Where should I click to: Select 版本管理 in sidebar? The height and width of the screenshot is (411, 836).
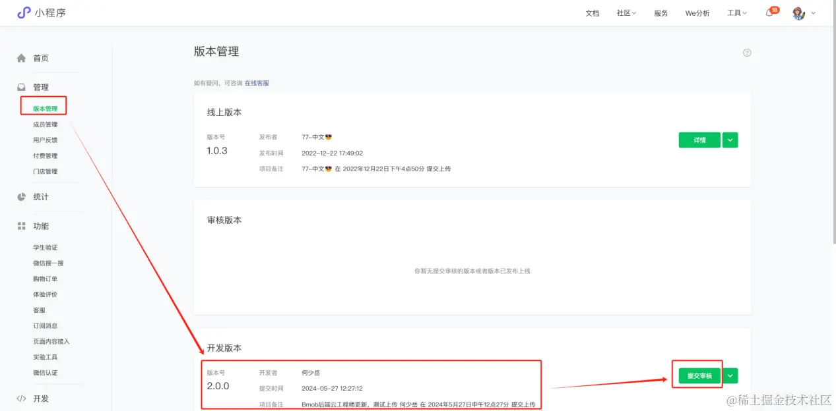pos(45,109)
